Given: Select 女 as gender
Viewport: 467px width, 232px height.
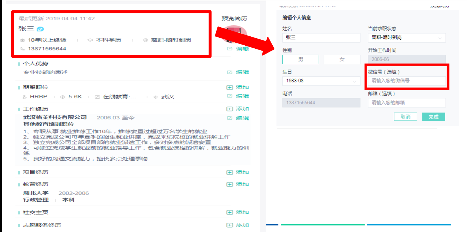Looking at the screenshot, I should click(x=342, y=59).
